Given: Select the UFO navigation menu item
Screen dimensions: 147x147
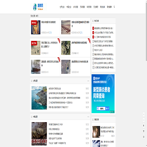Looking at the screenshot, I should [x=76, y=7].
